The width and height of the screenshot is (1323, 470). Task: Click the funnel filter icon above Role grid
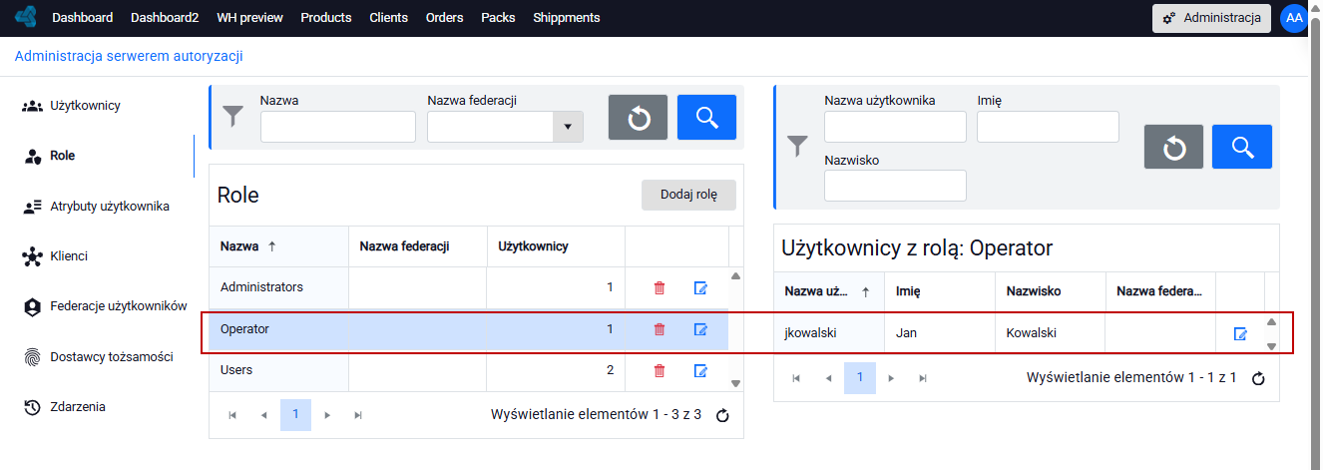[x=232, y=117]
